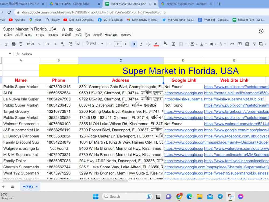Click the merge cells icon
Screen dimensions: 269x202
click(x=181, y=44)
